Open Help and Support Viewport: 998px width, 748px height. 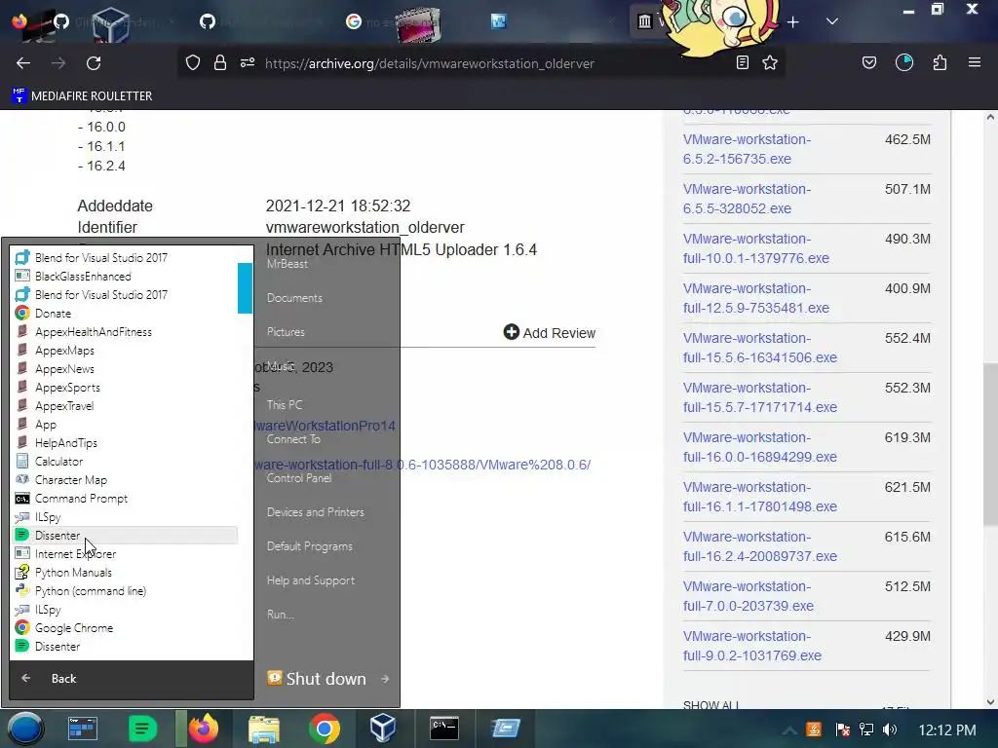[x=311, y=580]
